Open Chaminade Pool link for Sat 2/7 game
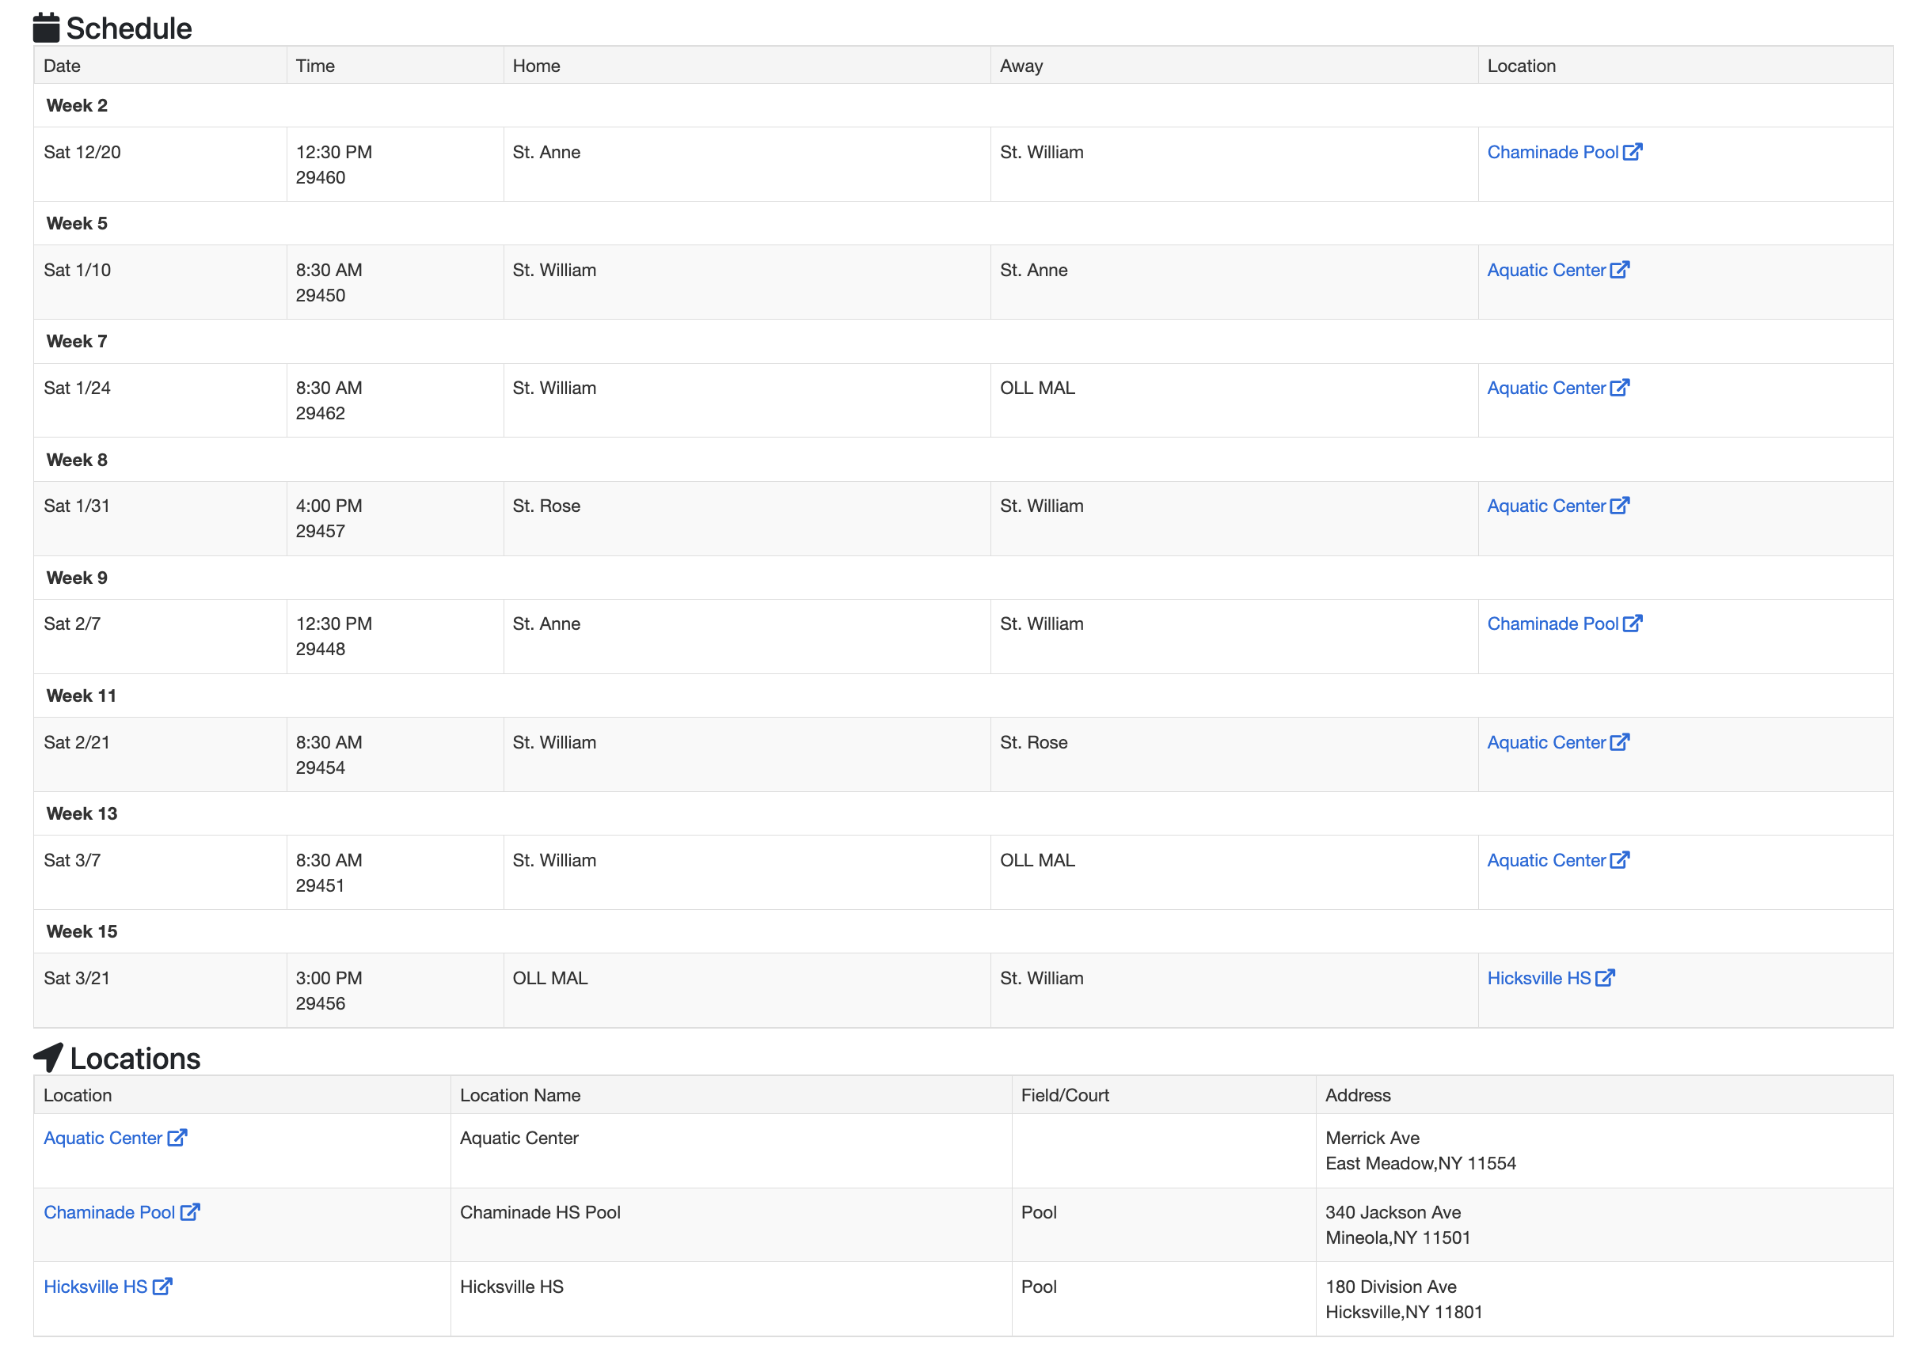This screenshot has height=1353, width=1916. point(1552,623)
